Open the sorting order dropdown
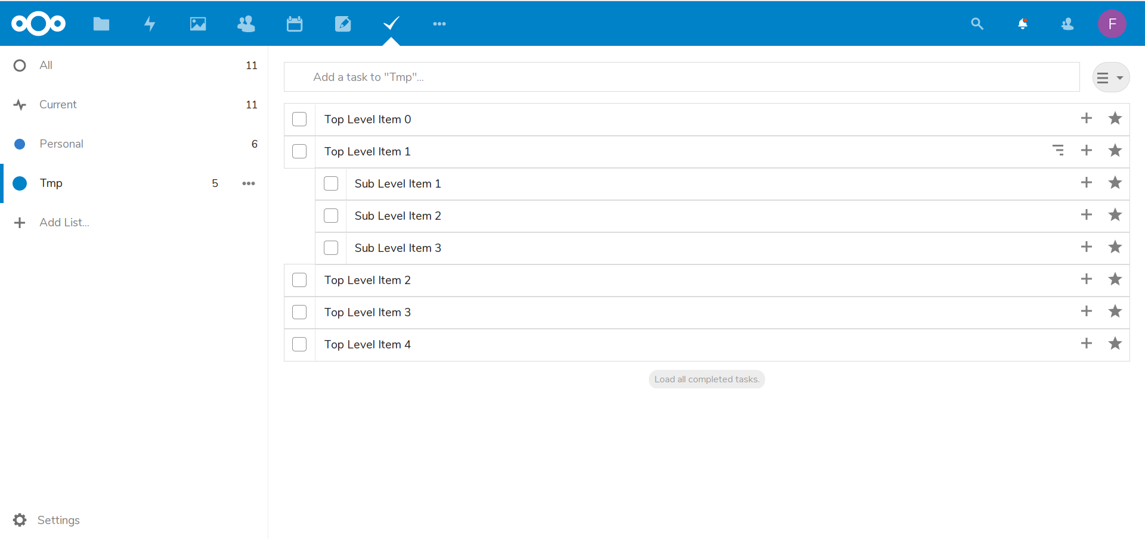The width and height of the screenshot is (1145, 539). pyautogui.click(x=1112, y=77)
